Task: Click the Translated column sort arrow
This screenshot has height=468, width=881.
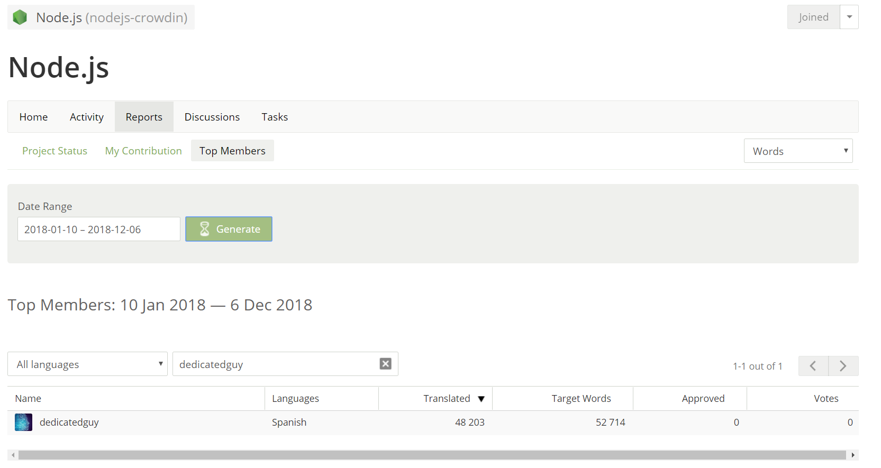Action: 481,399
